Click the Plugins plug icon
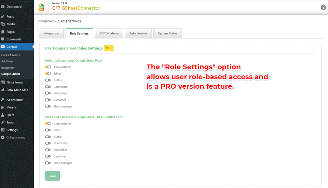 point(3,107)
